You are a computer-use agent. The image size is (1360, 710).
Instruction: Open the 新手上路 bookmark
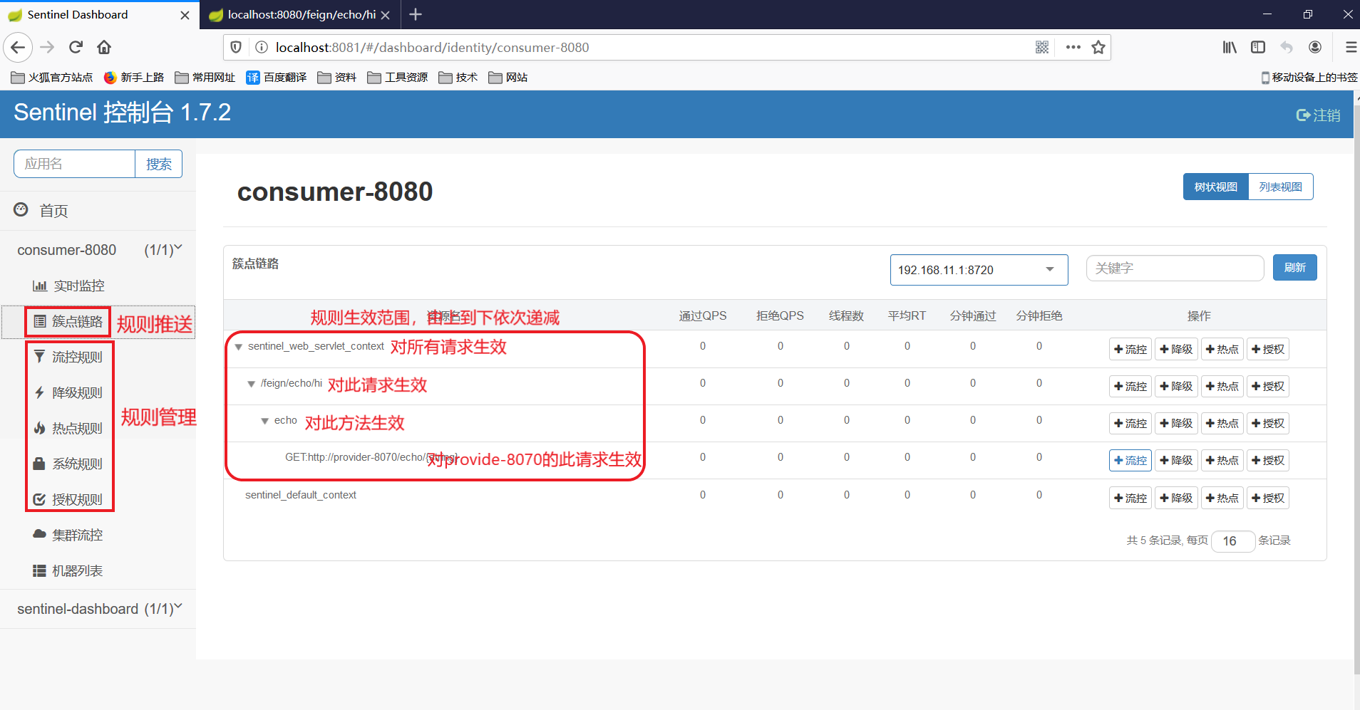[134, 77]
